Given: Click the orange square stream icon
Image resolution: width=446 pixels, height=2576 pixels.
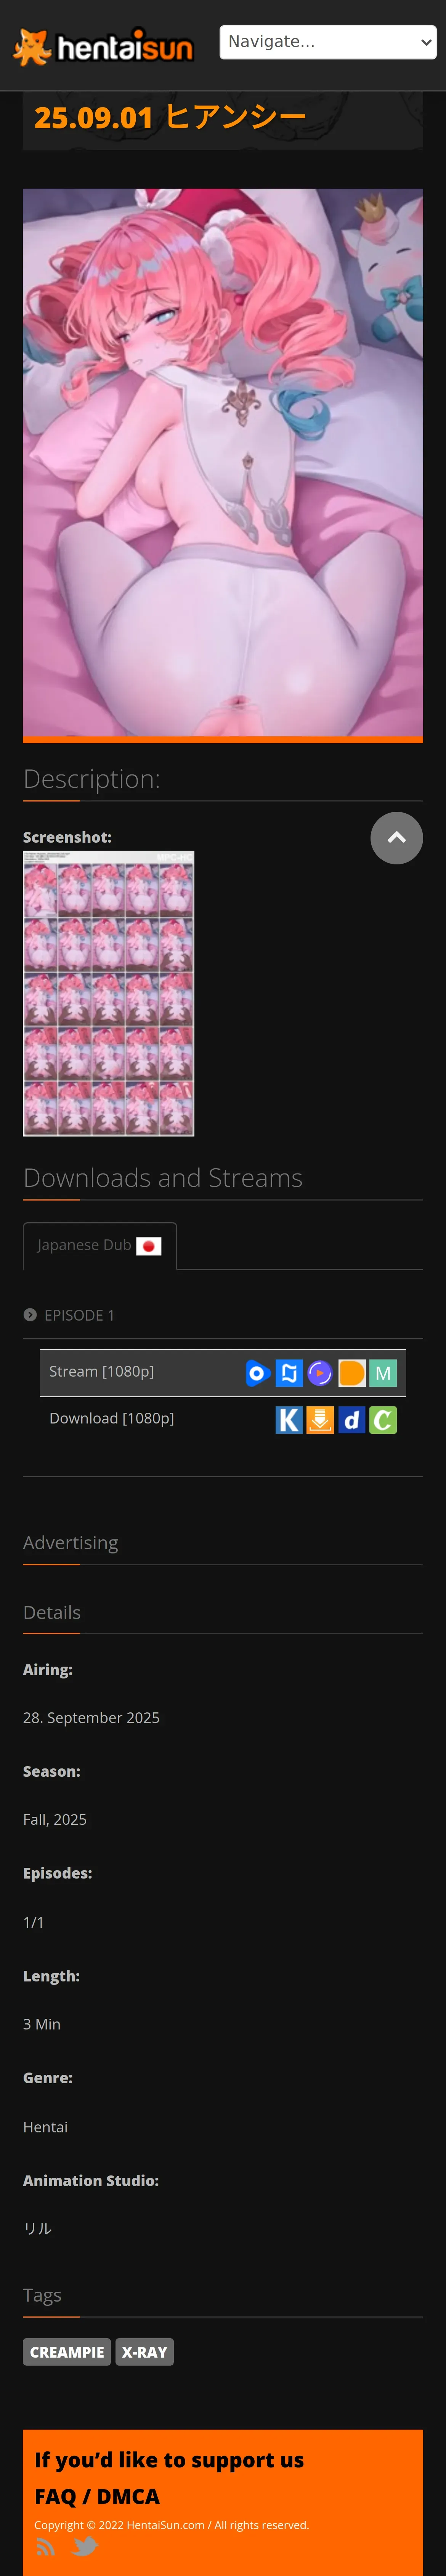Looking at the screenshot, I should [352, 1373].
